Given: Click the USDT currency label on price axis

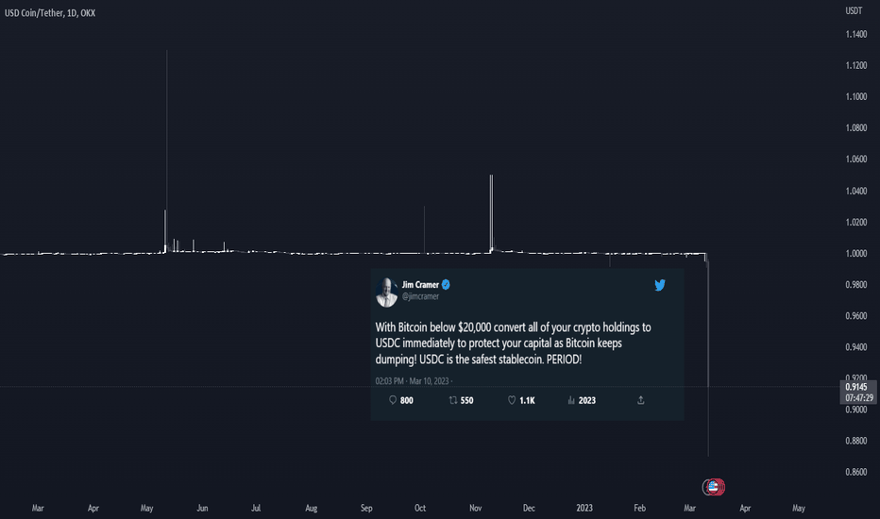Looking at the screenshot, I should (x=854, y=10).
